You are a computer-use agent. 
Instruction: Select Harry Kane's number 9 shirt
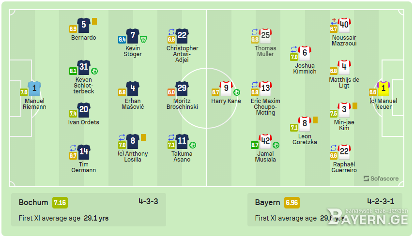click(x=226, y=89)
